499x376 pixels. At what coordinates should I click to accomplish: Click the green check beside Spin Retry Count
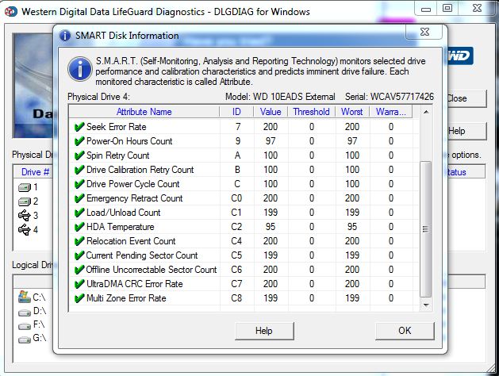coord(79,155)
